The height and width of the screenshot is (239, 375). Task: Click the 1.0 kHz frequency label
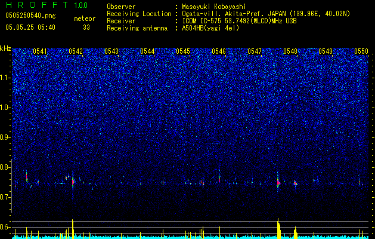coord(5,108)
